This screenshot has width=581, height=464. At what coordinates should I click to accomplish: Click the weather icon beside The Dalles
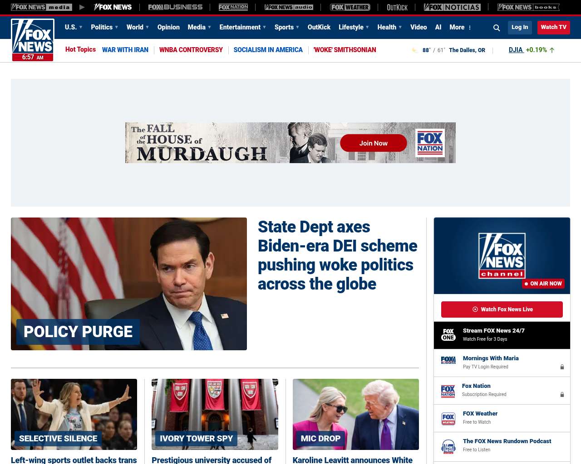tap(414, 50)
